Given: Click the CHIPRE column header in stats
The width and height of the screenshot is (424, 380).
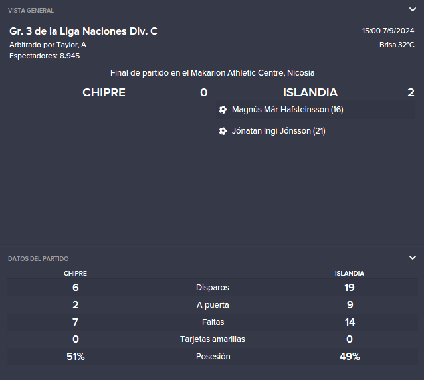Looking at the screenshot, I should 75,274.
